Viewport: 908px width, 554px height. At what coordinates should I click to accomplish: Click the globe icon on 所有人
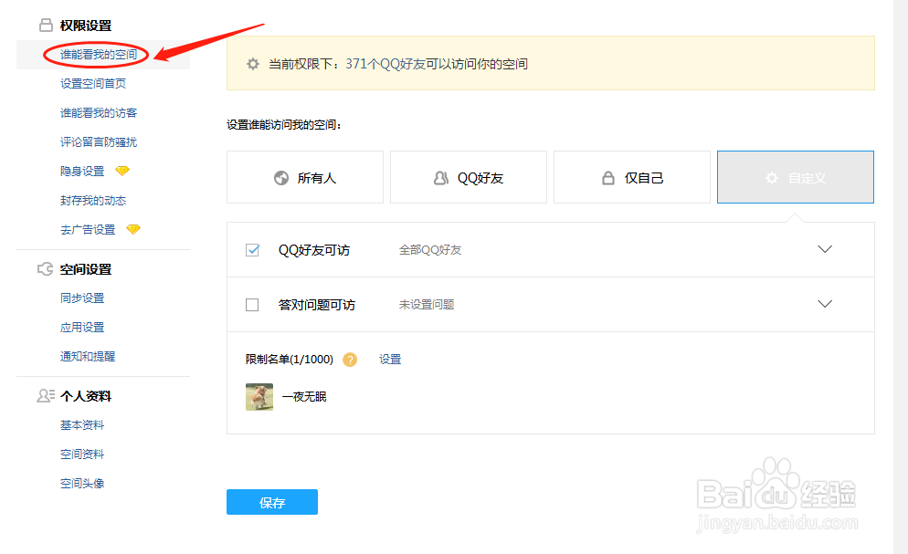pyautogui.click(x=281, y=178)
